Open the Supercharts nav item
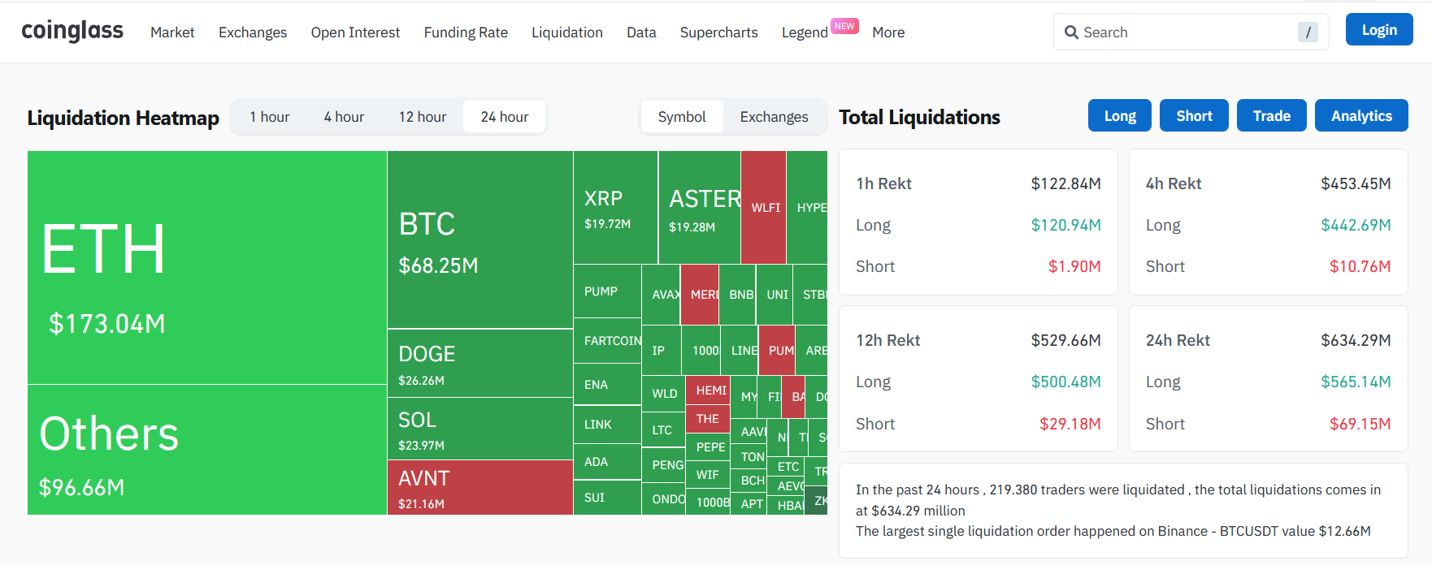This screenshot has width=1432, height=565. [718, 32]
